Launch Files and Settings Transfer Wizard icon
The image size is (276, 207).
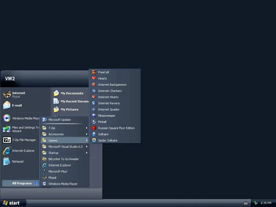coord(7,129)
